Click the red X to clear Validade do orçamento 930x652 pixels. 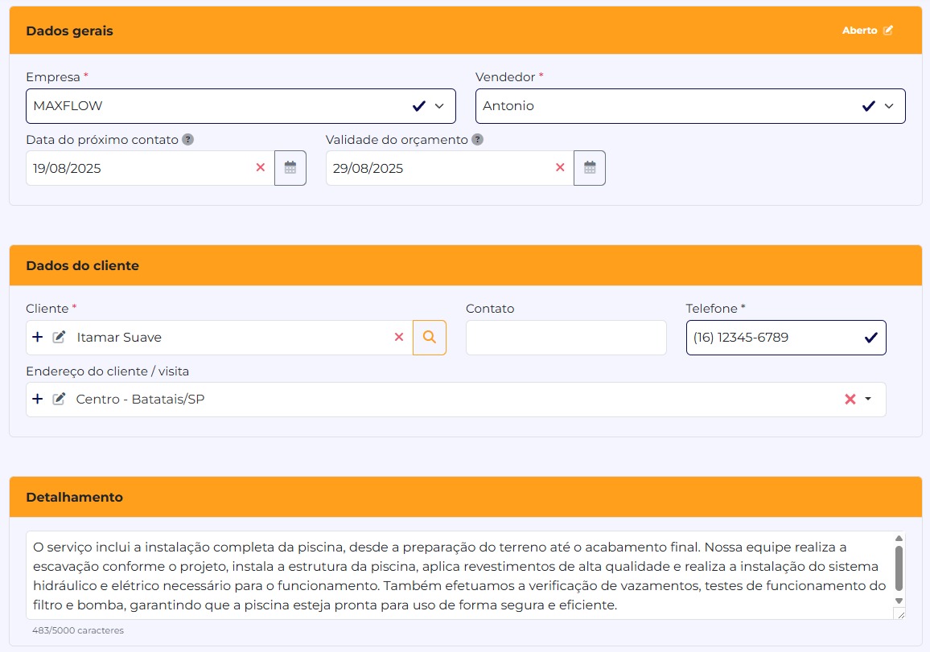[560, 168]
